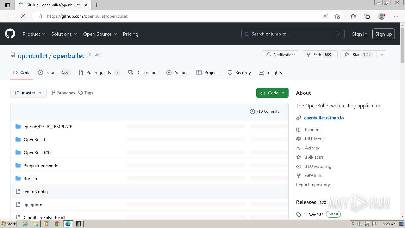
Task: Open the Projects tab
Action: [x=208, y=73]
